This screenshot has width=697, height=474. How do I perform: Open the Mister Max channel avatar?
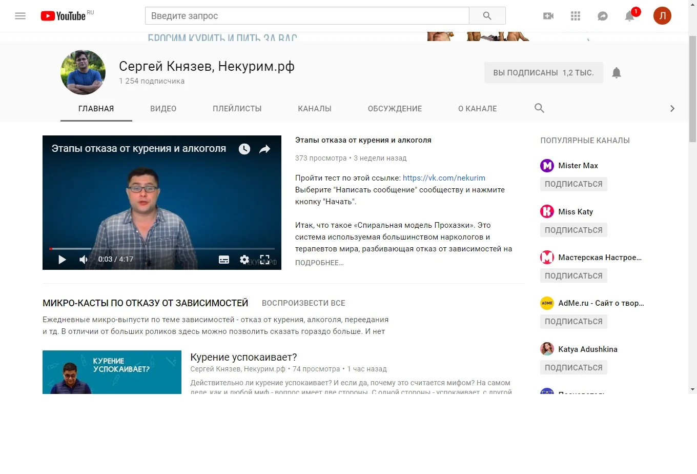[x=547, y=166]
